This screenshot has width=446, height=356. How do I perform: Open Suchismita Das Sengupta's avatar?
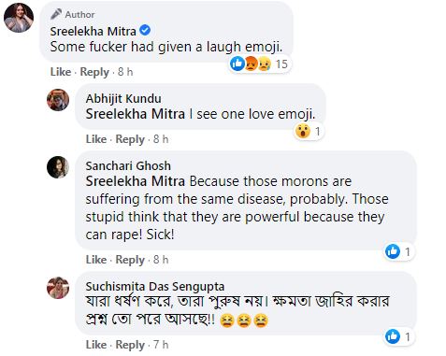click(58, 288)
